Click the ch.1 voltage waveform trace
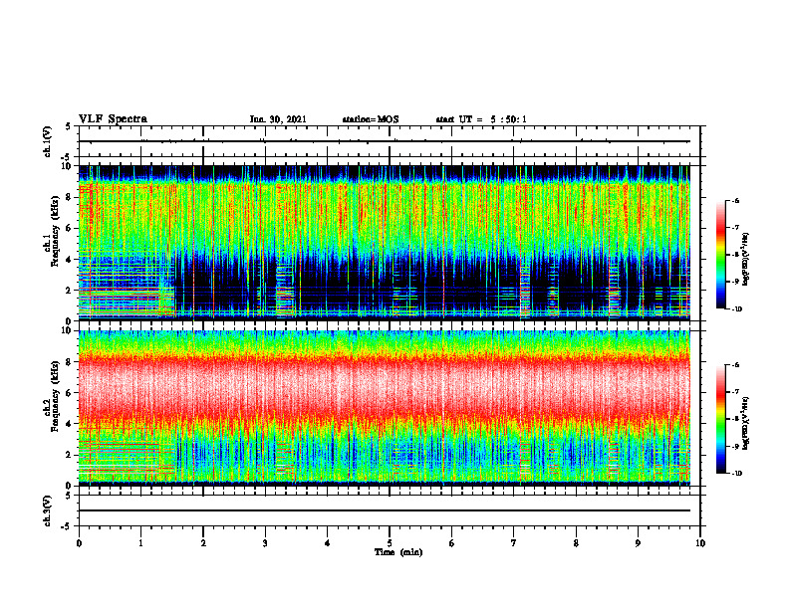 pyautogui.click(x=385, y=141)
